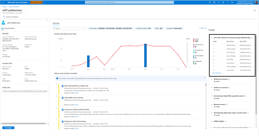The width and height of the screenshot is (259, 136).
Task: Close the Jeff Leatherman entity blade
Action: [x=255, y=10]
